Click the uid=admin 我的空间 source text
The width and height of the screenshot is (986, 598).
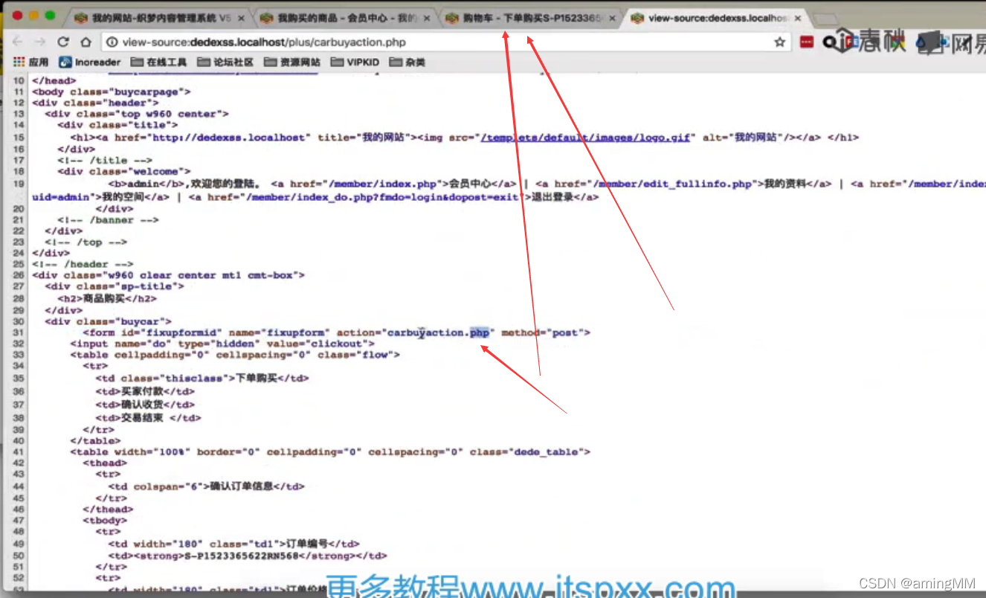[x=101, y=197]
